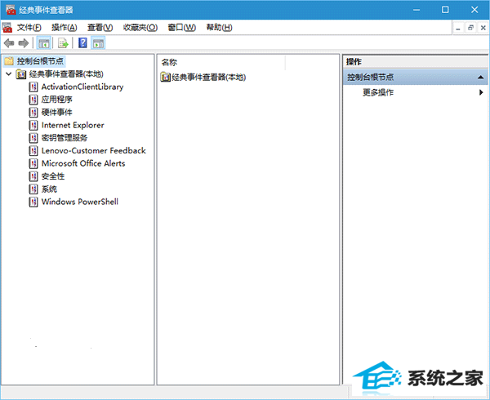Click 更多操作 in the actions pane
This screenshot has height=400, width=490.
pos(378,92)
